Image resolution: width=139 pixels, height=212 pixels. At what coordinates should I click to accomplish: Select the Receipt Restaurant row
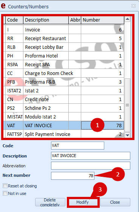pos(63,38)
